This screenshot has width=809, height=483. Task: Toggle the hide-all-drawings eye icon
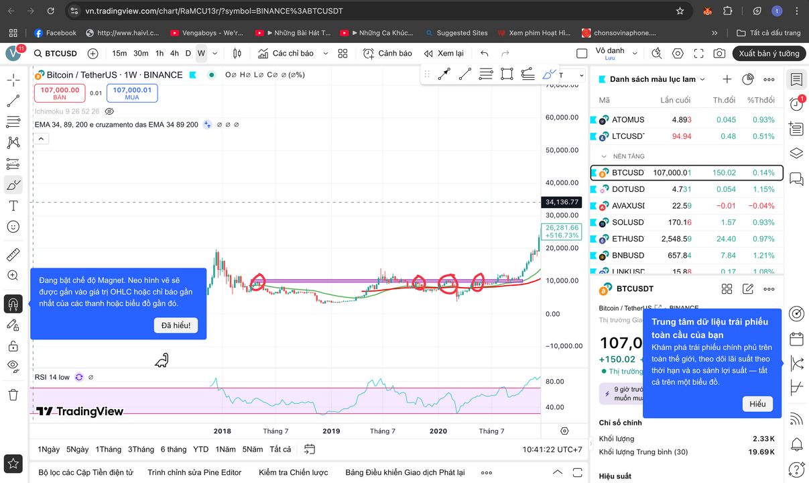point(13,366)
